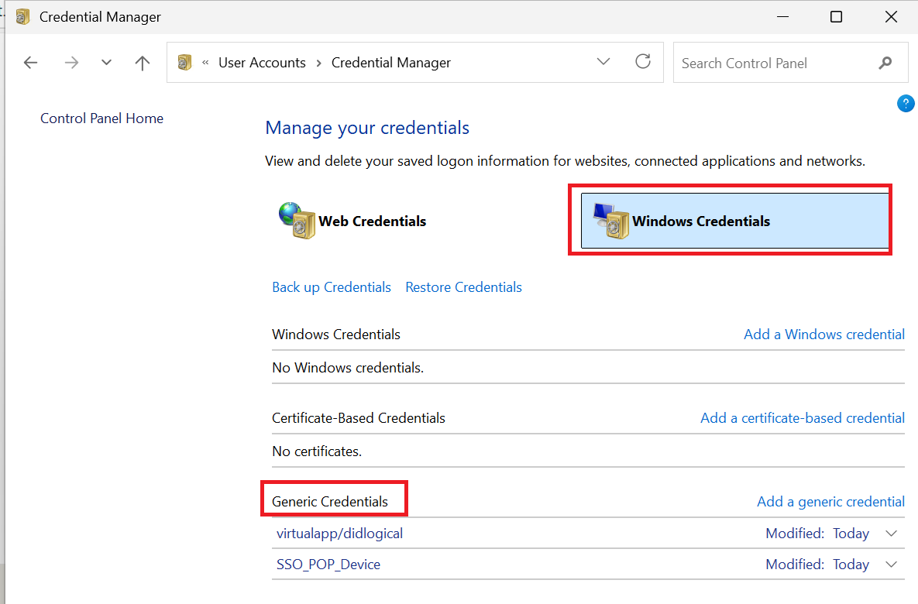Image resolution: width=918 pixels, height=604 pixels.
Task: Click the Back navigation arrow
Action: tap(30, 62)
